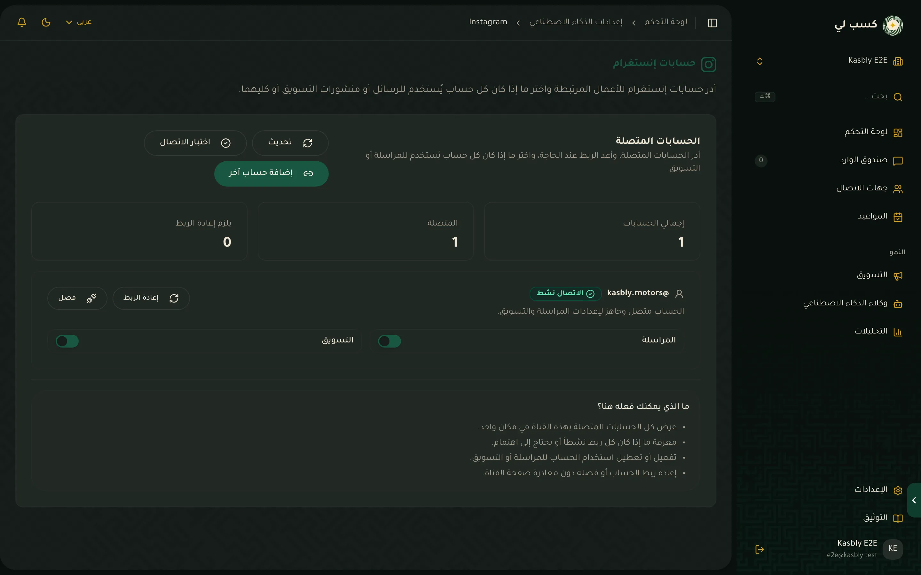Click the يلزم إعادة الربط stat card
Viewport: 921px width, 575px height.
pos(139,231)
